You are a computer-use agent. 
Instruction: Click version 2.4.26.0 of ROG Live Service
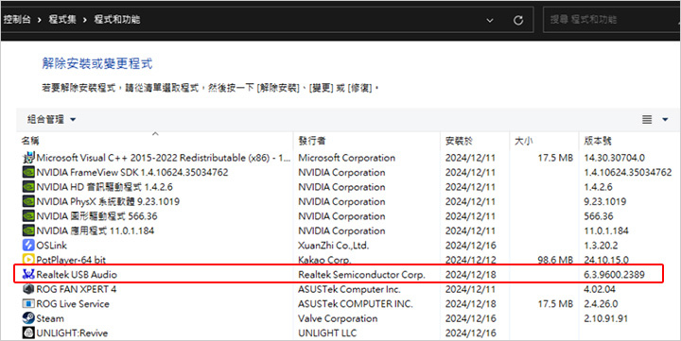pyautogui.click(x=601, y=304)
